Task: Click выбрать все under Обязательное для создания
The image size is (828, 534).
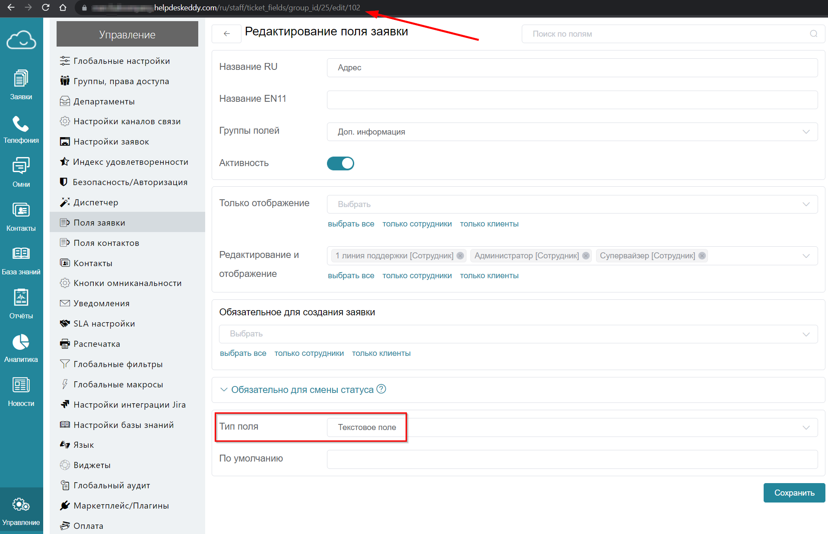Action: point(243,353)
